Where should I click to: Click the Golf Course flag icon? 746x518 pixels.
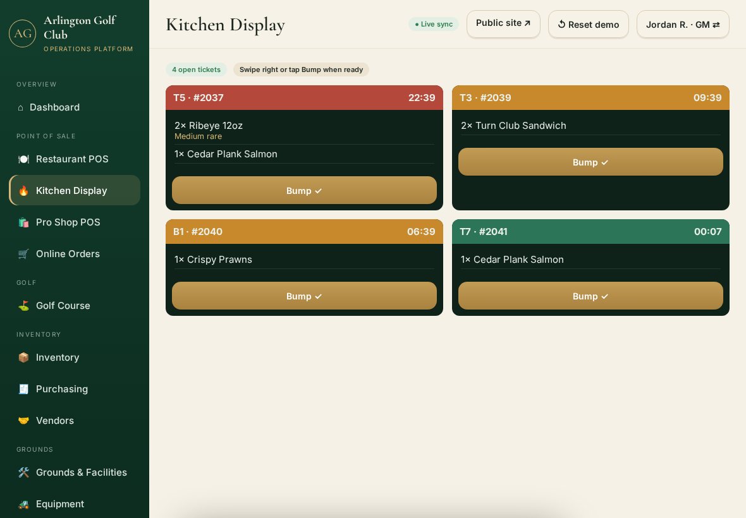23,306
